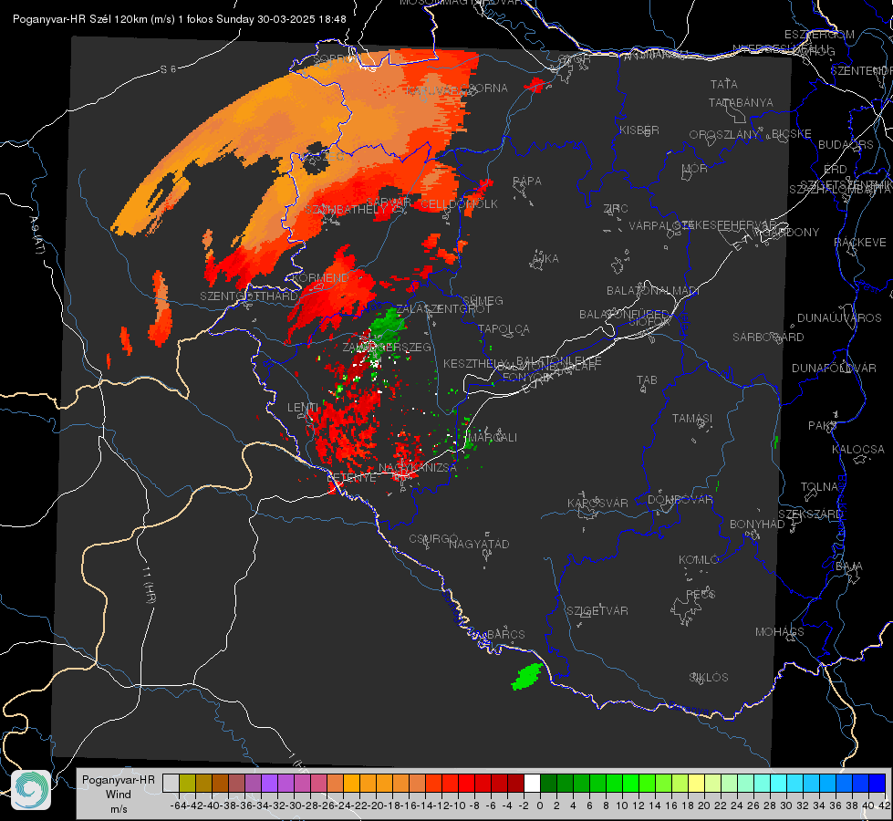Click the CELLDOMOLK city label
The image size is (893, 821).
point(459,204)
